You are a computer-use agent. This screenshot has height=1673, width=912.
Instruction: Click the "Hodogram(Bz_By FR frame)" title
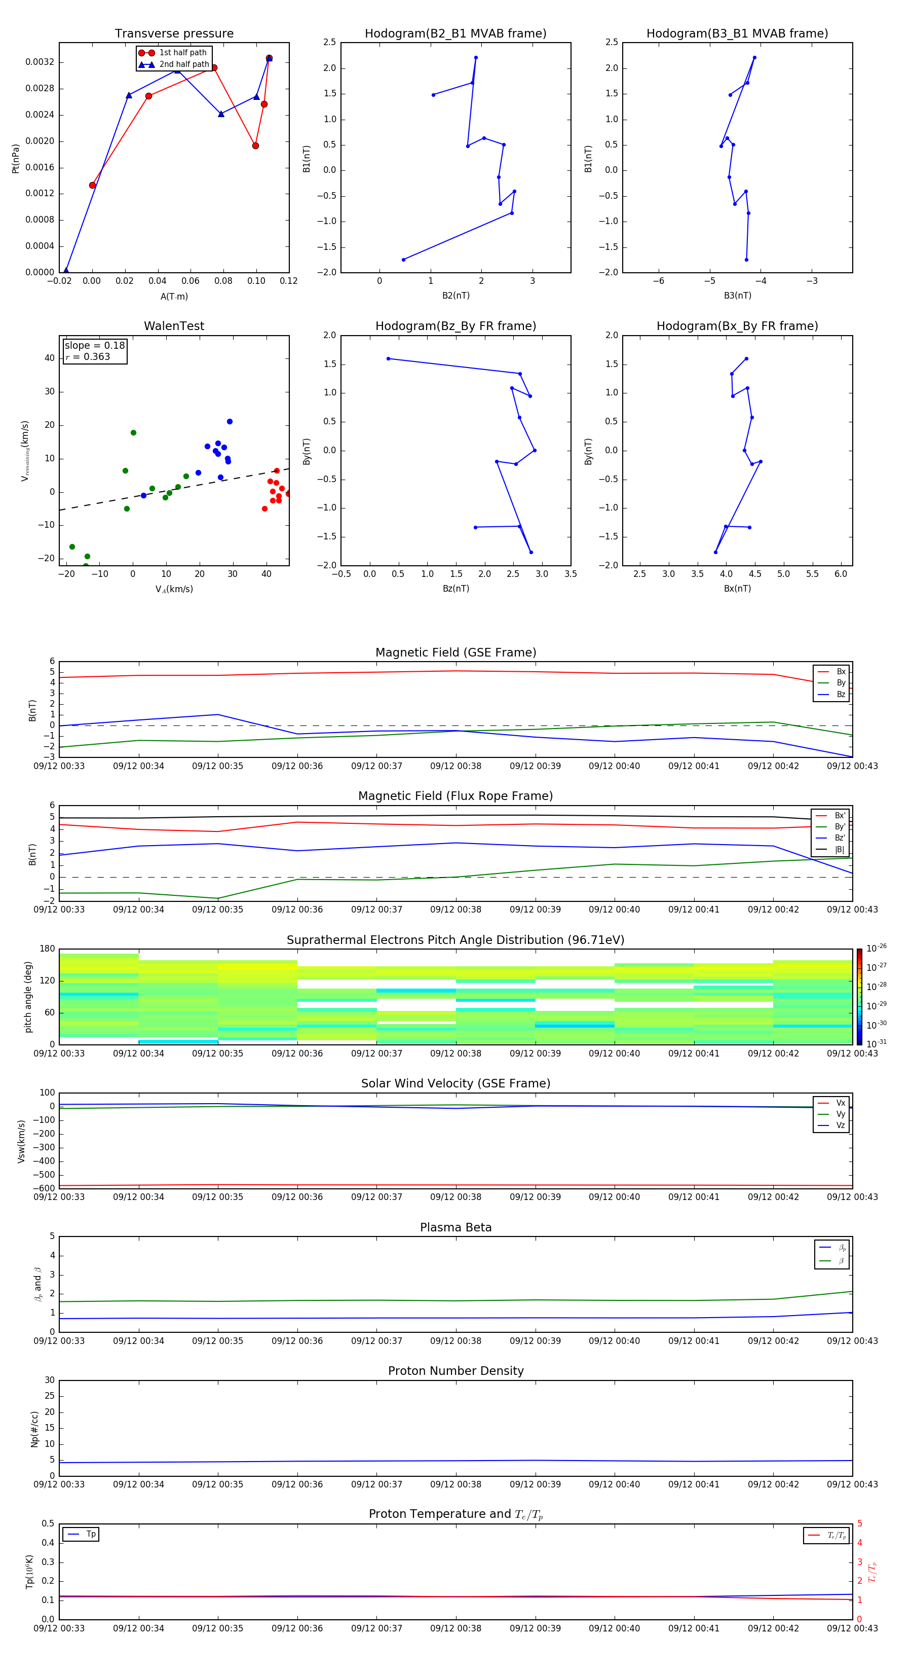click(455, 326)
